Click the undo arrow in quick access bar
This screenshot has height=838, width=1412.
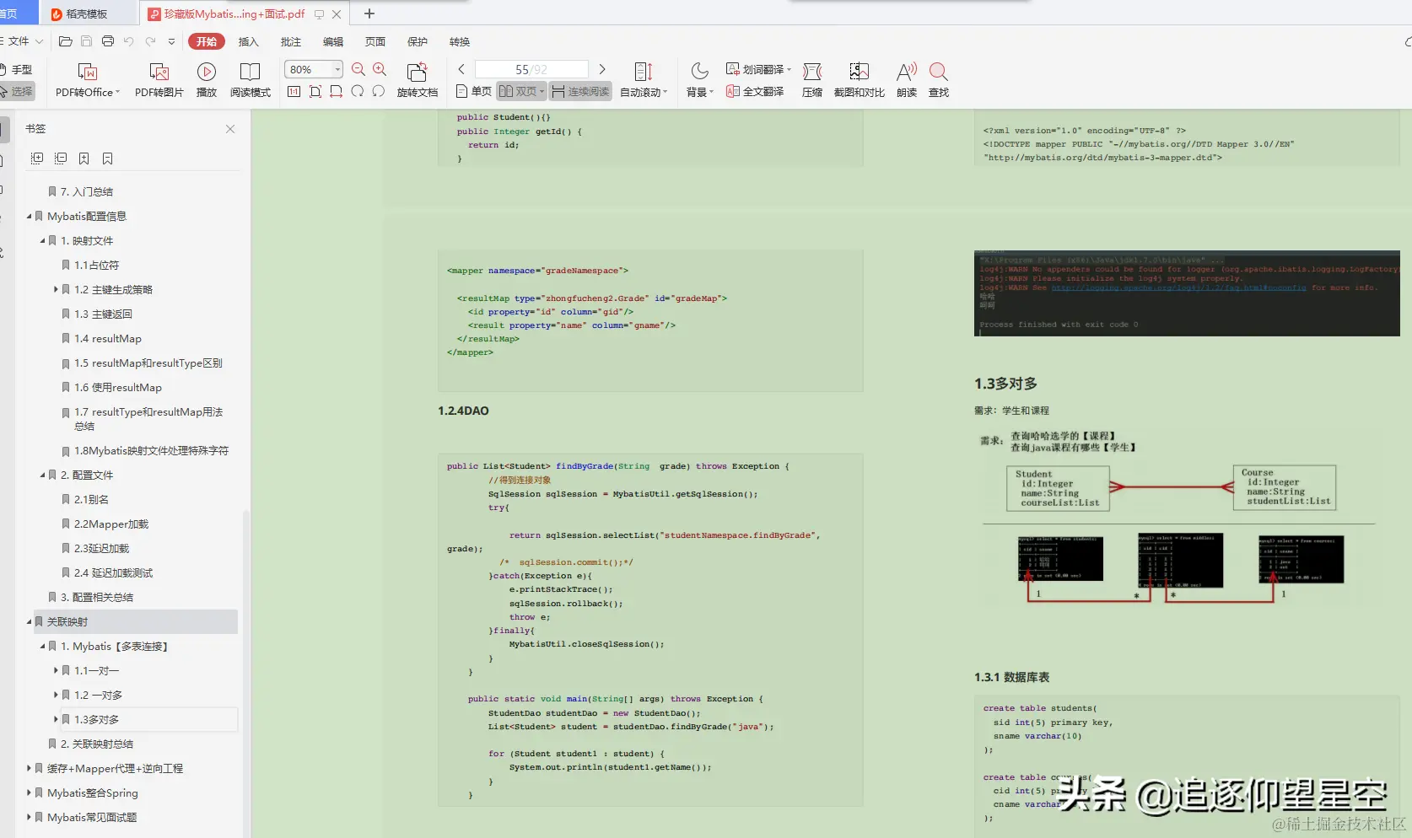coord(129,41)
